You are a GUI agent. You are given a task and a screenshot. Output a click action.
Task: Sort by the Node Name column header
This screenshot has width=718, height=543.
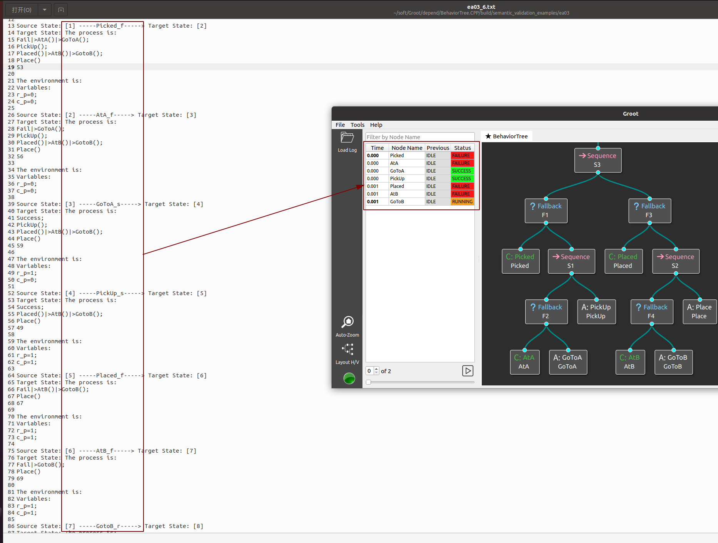click(407, 148)
